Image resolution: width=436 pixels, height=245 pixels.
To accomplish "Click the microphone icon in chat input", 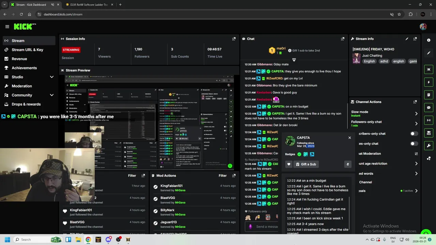I will 250,227.
